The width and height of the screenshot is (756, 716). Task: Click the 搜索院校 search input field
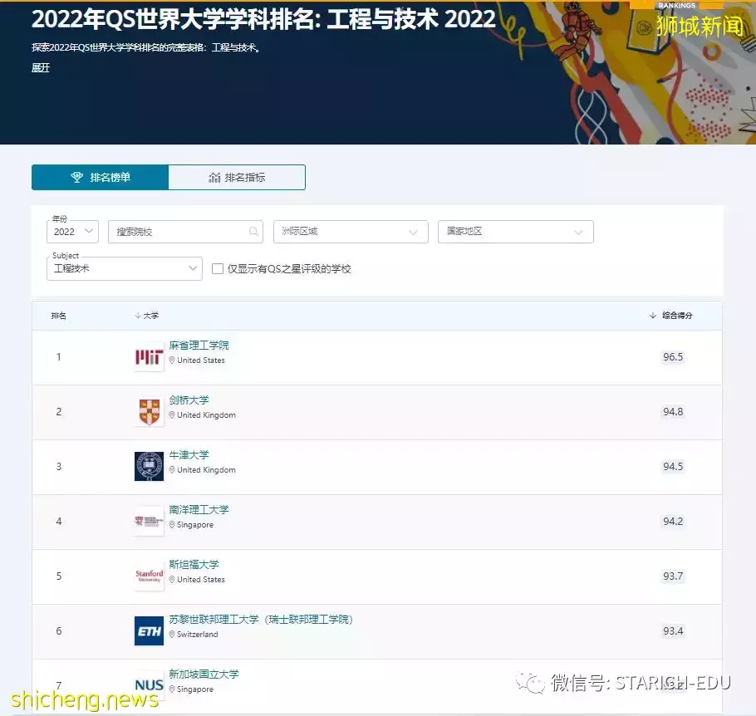[x=174, y=232]
